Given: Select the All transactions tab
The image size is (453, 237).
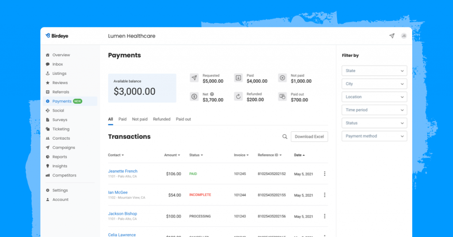Looking at the screenshot, I should 110,119.
